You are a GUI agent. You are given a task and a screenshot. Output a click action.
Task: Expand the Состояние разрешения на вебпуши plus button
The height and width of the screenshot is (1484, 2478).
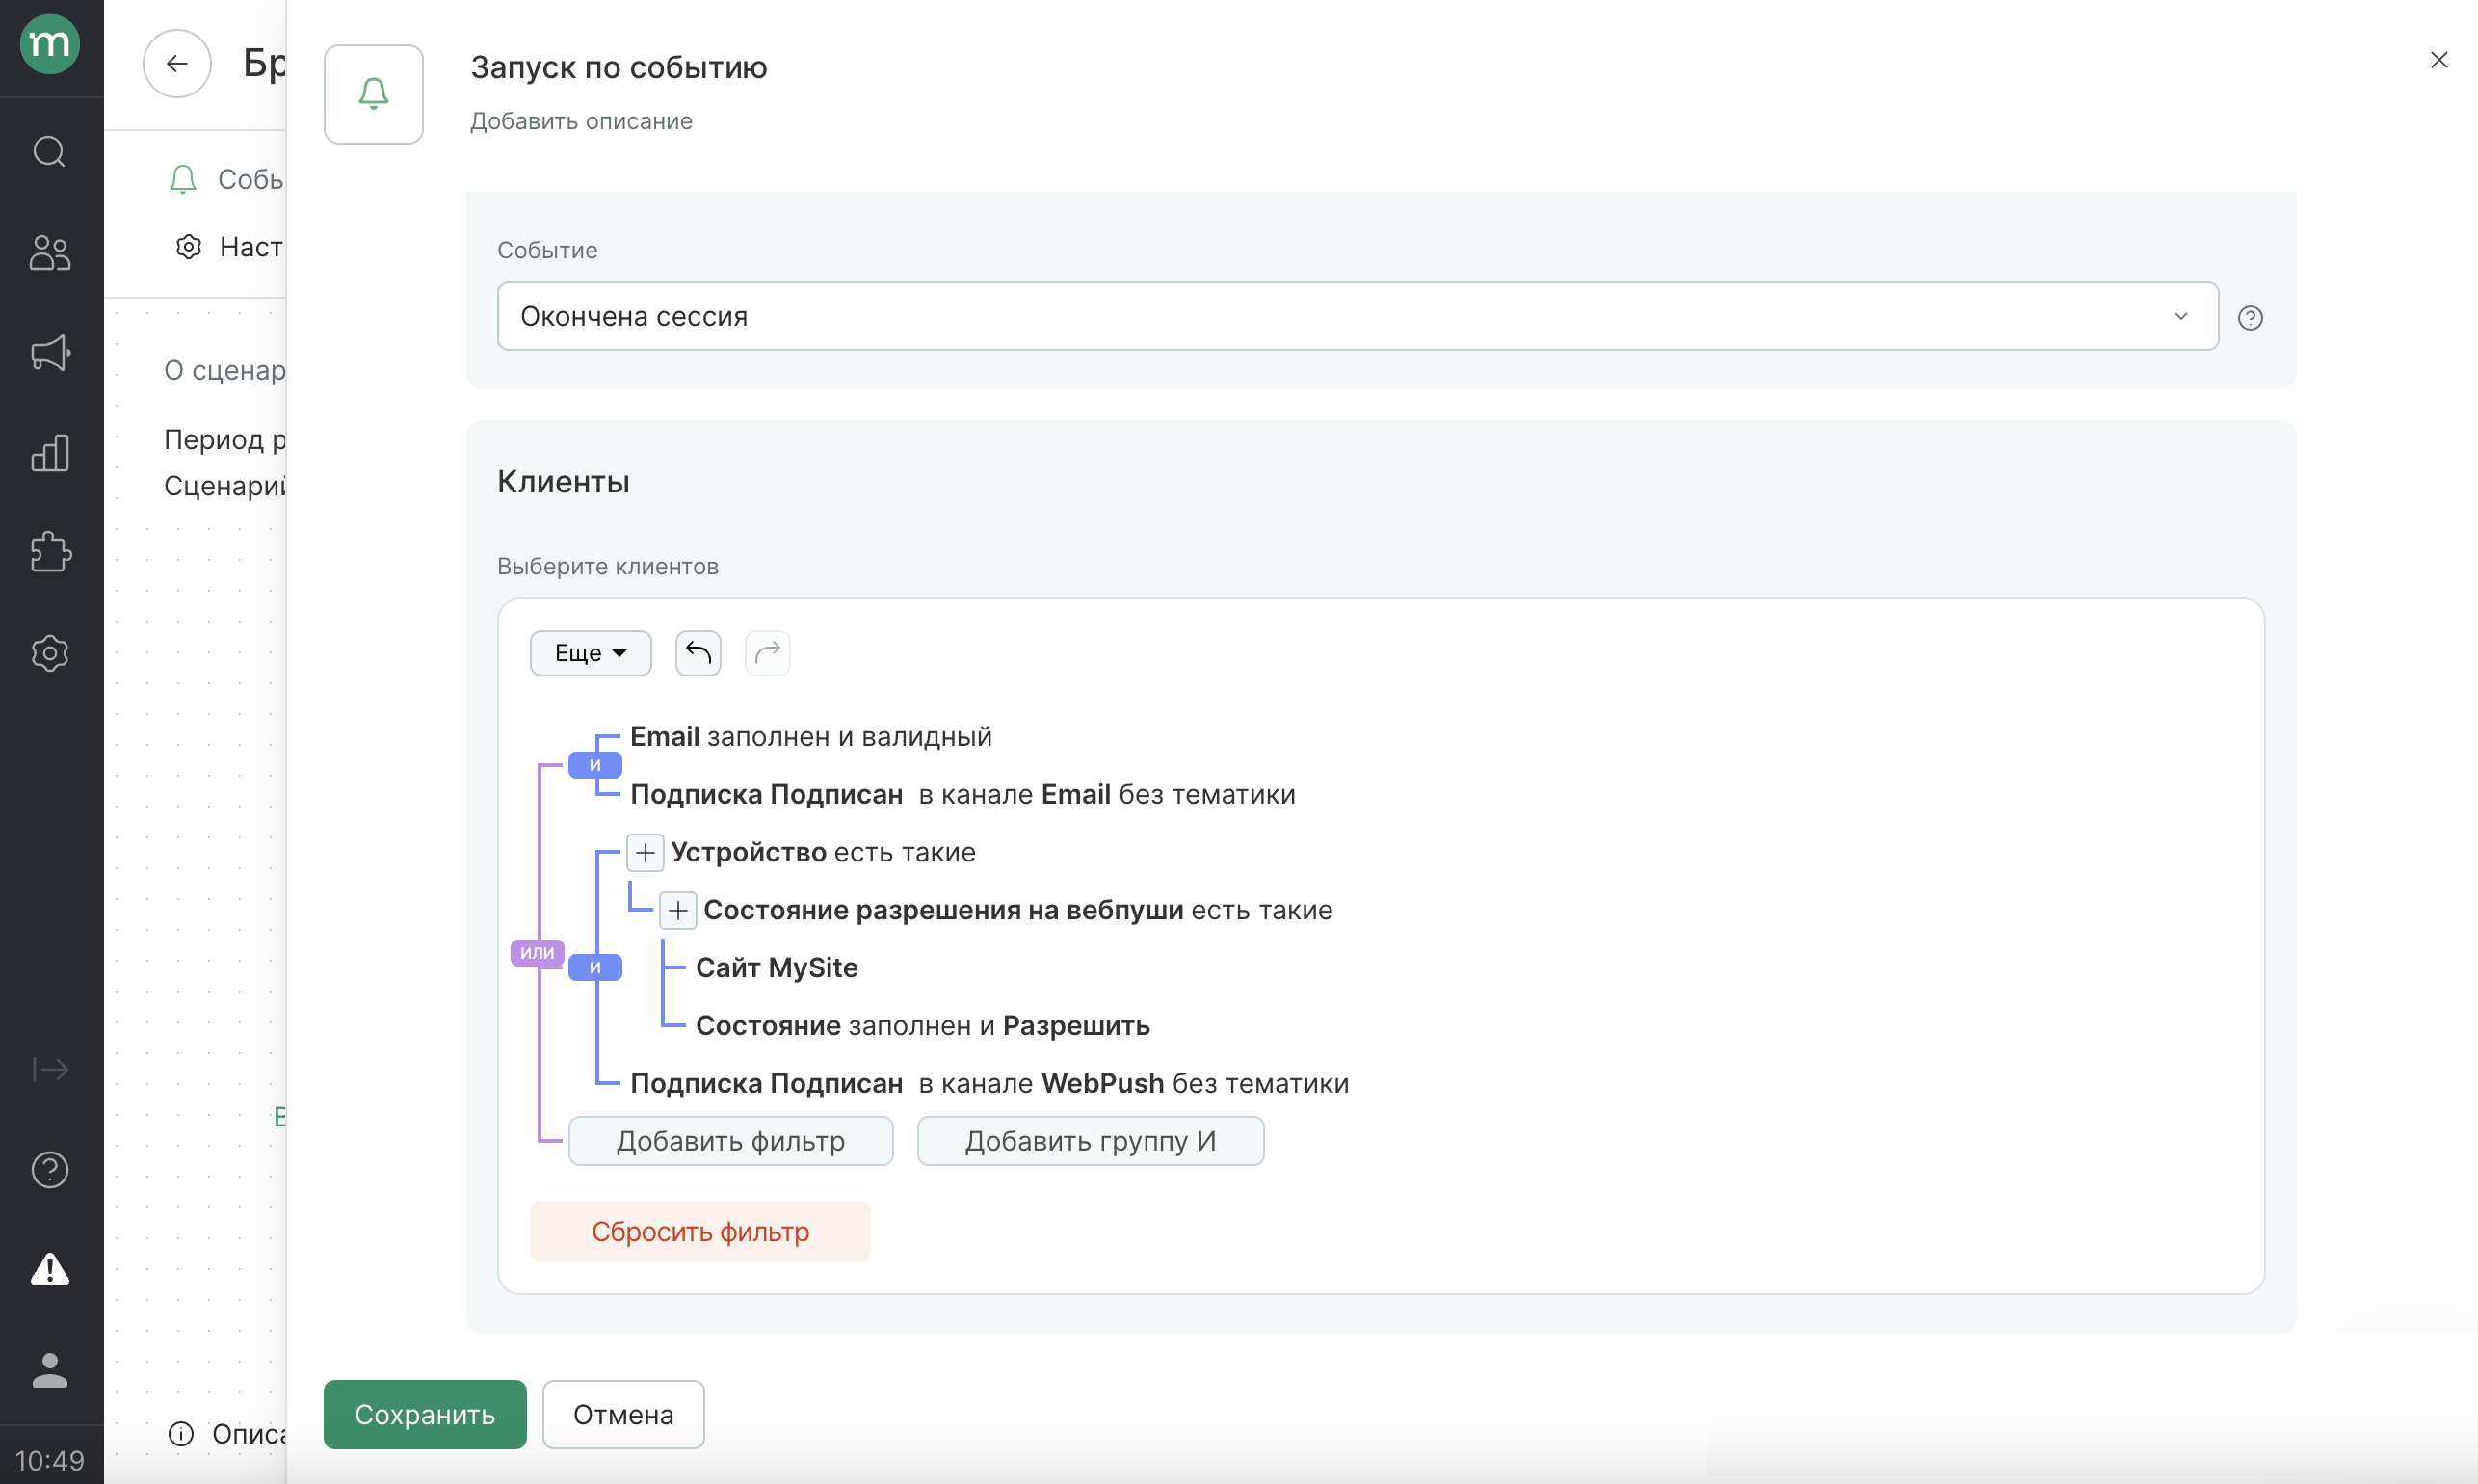coord(677,911)
